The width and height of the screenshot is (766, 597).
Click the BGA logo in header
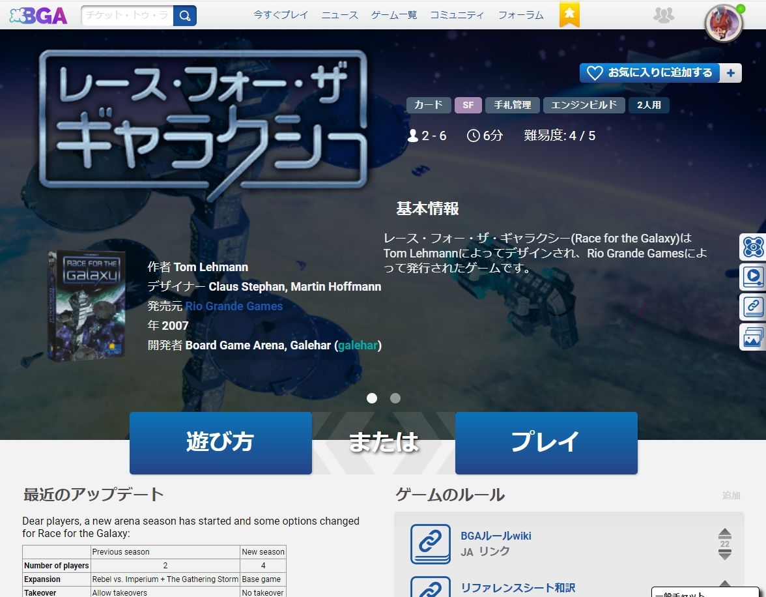click(38, 16)
